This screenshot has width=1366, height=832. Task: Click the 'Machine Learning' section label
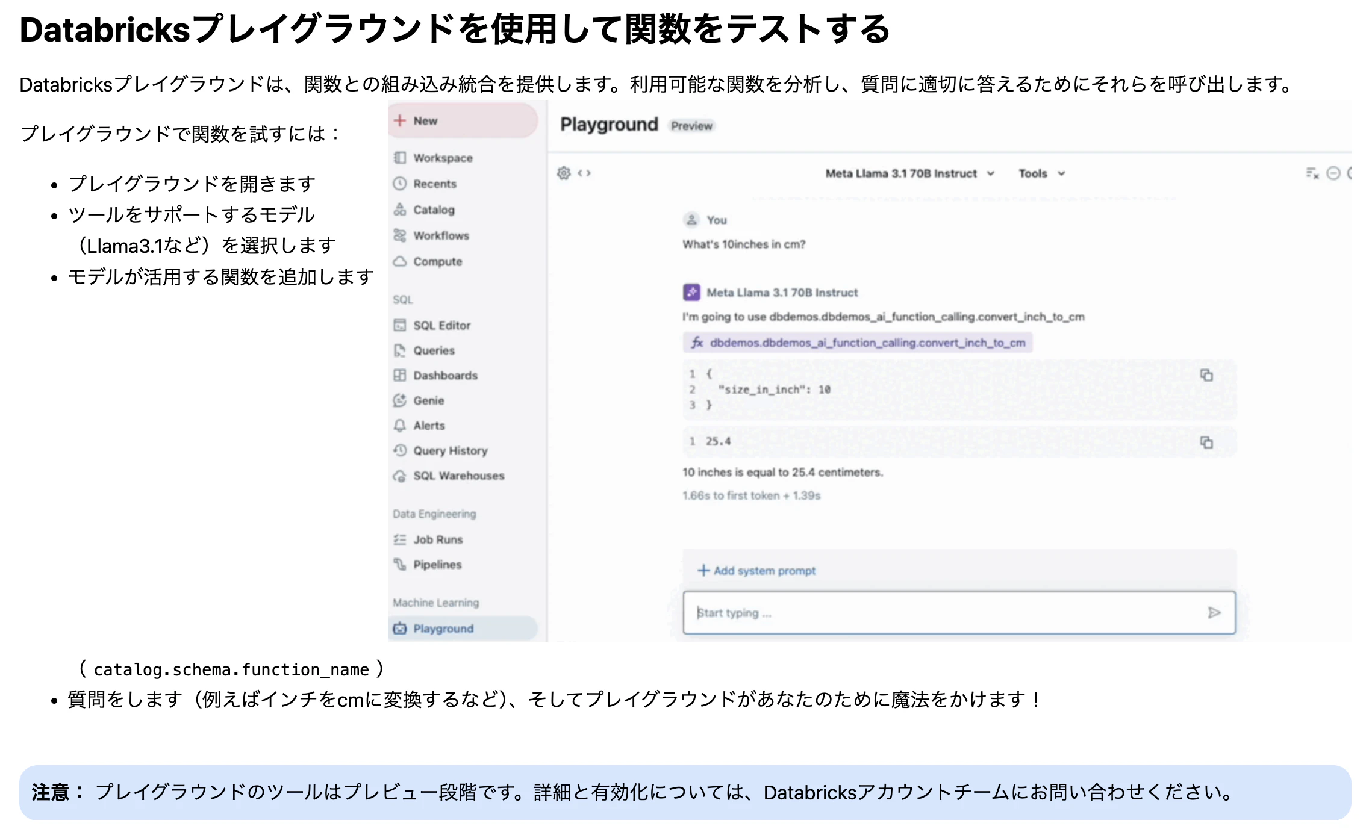point(436,603)
